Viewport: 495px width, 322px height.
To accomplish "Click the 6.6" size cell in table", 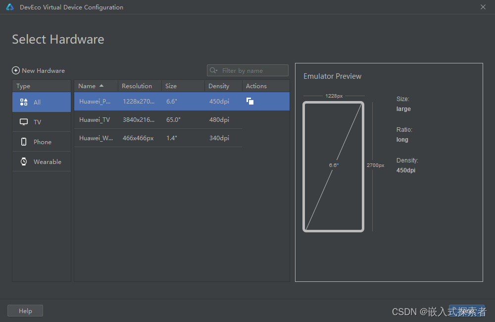I will click(172, 102).
